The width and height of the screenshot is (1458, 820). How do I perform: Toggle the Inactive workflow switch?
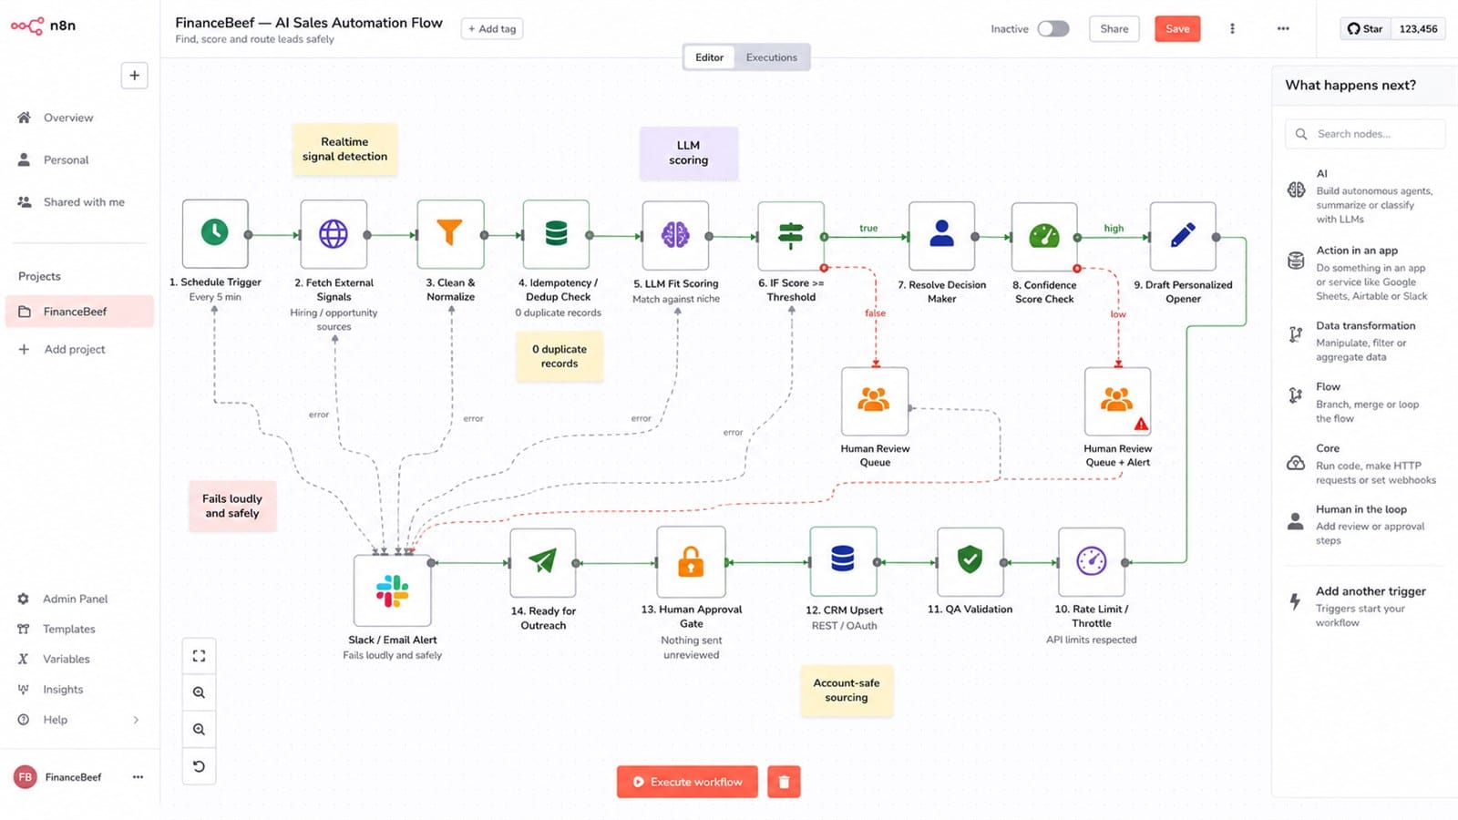coord(1053,28)
